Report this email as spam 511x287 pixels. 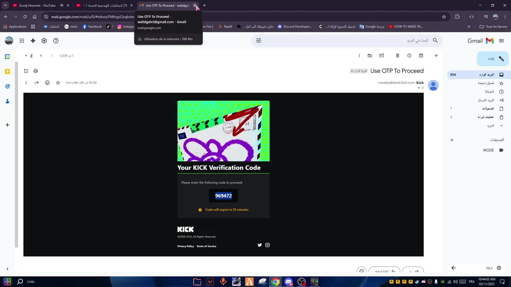pyautogui.click(x=409, y=55)
